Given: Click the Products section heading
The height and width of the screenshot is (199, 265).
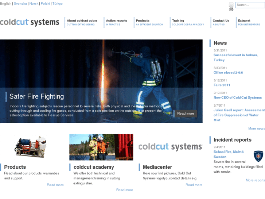Looking at the screenshot, I should 15,167.
